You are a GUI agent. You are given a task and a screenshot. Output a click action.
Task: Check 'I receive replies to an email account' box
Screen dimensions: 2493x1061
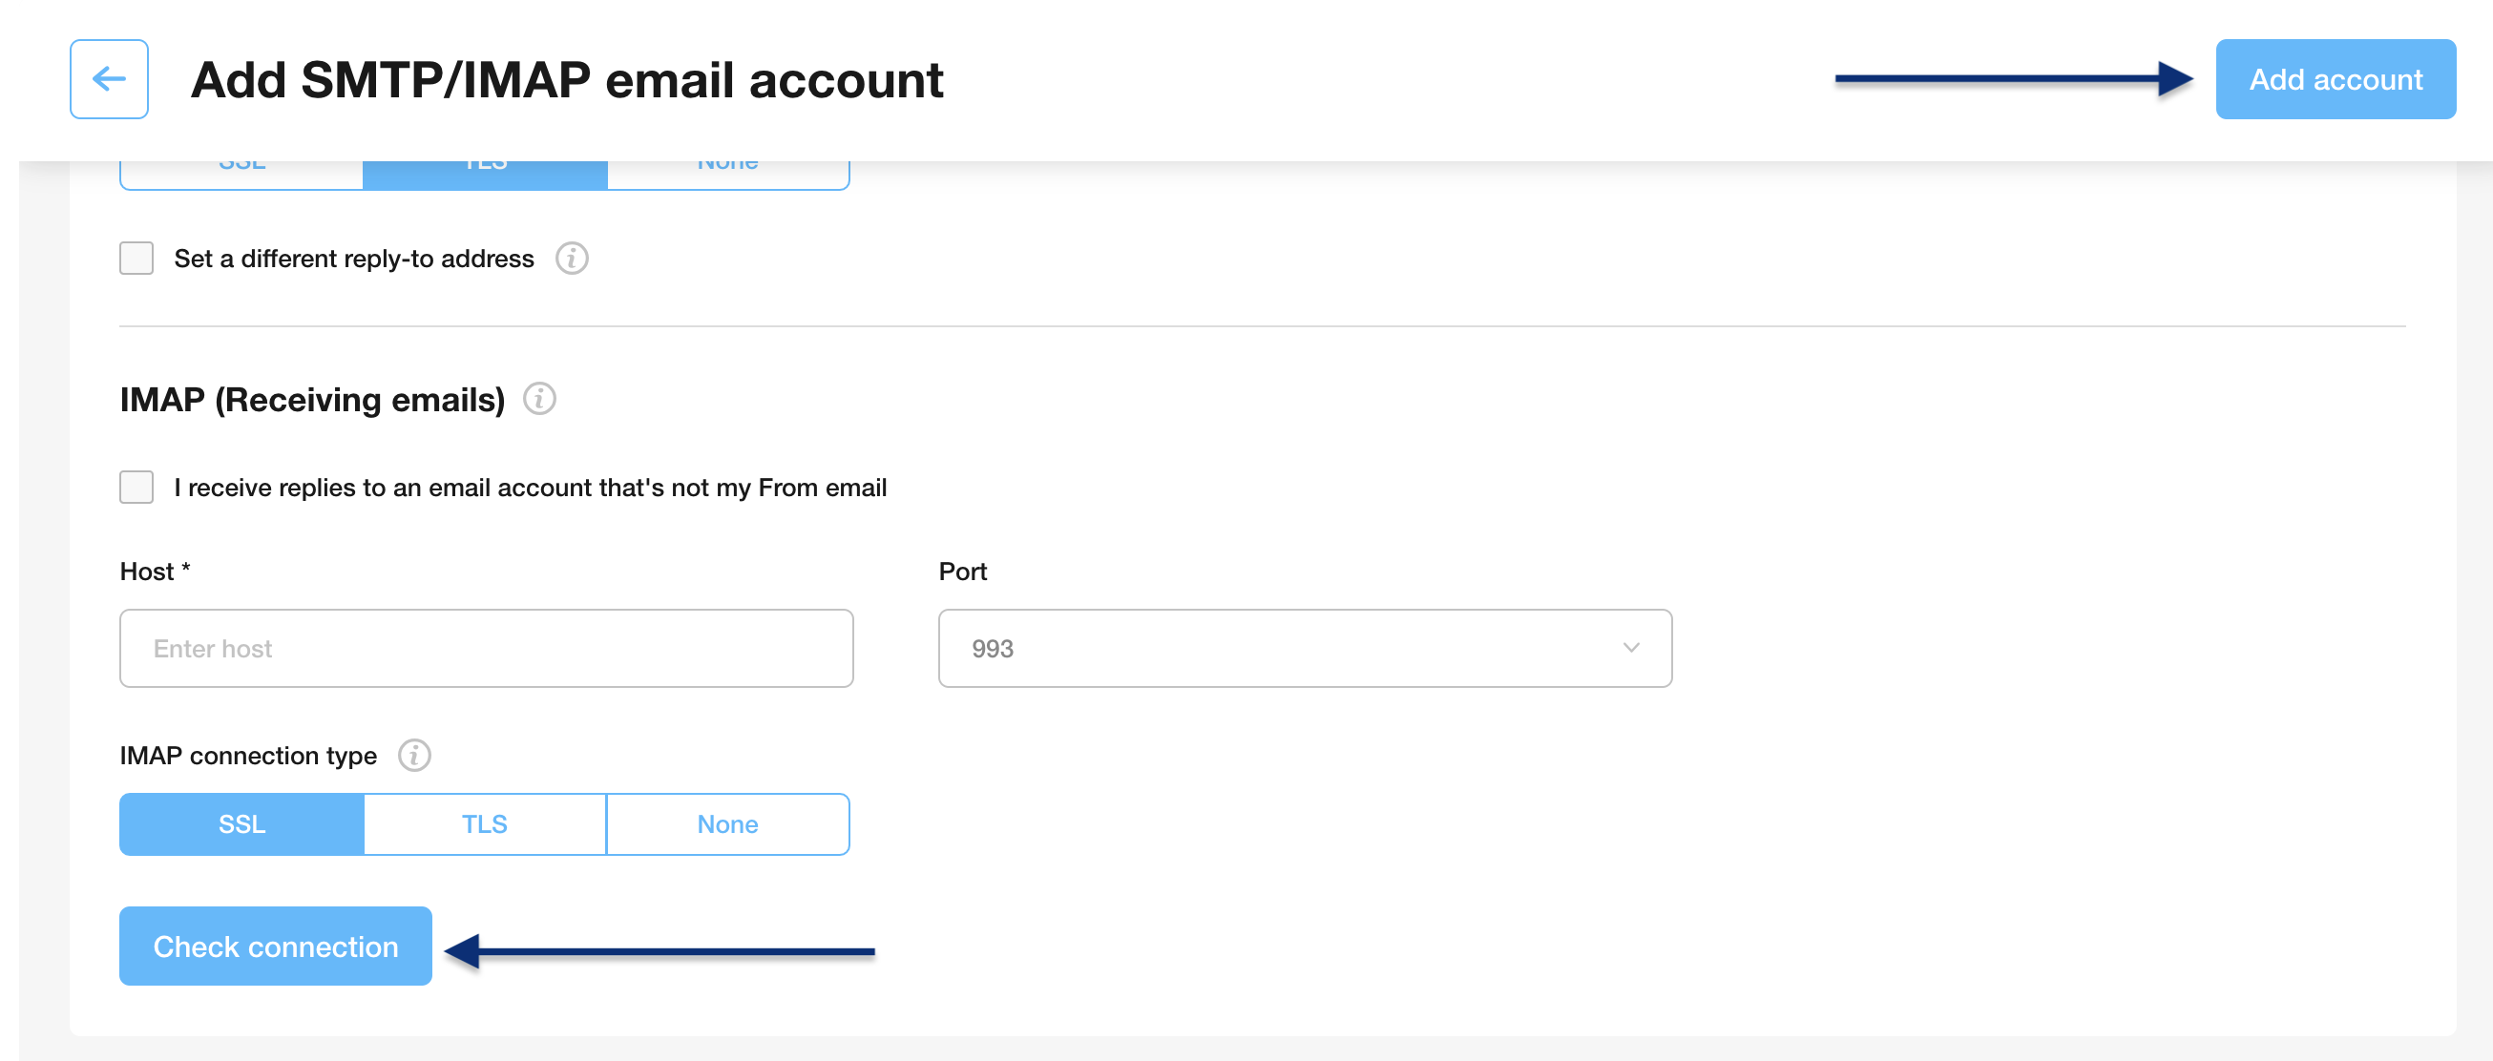136,488
